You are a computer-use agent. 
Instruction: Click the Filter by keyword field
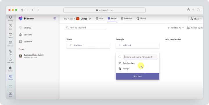coord(85,28)
